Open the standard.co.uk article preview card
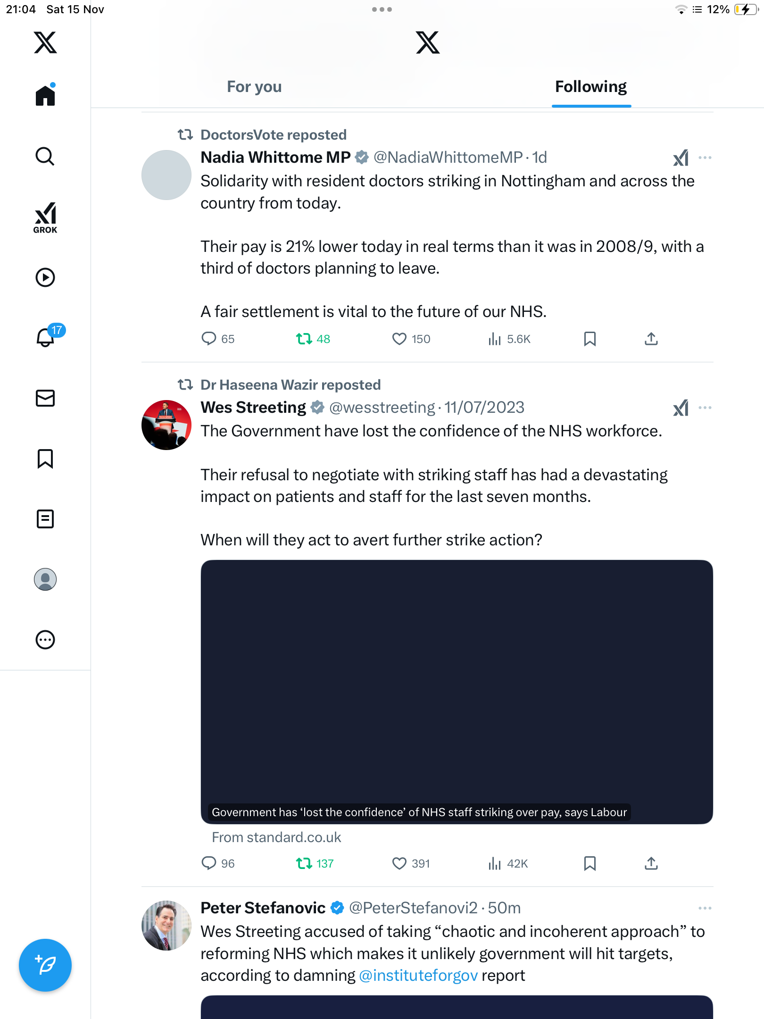 point(457,692)
